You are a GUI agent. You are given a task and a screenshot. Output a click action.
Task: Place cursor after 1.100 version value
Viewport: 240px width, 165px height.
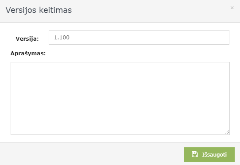pos(70,38)
